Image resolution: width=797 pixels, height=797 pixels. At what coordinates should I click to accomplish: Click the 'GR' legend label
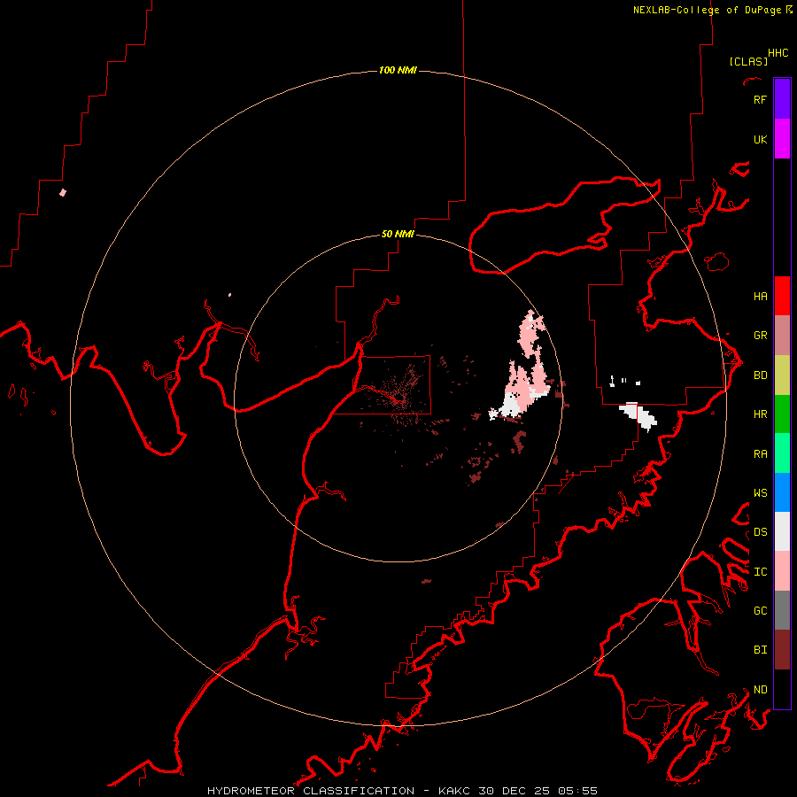point(760,336)
